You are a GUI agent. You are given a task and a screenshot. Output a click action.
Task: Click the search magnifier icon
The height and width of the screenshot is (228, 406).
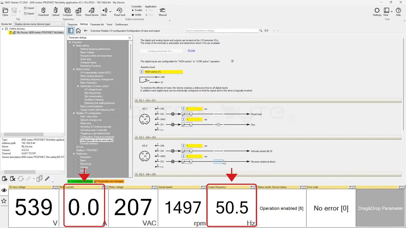[x=261, y=31]
